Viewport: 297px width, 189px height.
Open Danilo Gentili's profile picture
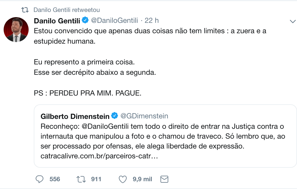(16, 30)
